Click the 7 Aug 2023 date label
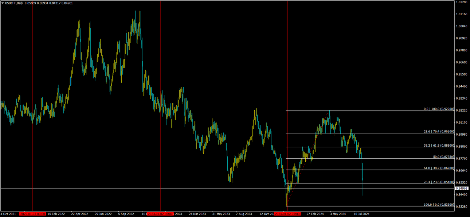470x217 pixels. point(244,214)
